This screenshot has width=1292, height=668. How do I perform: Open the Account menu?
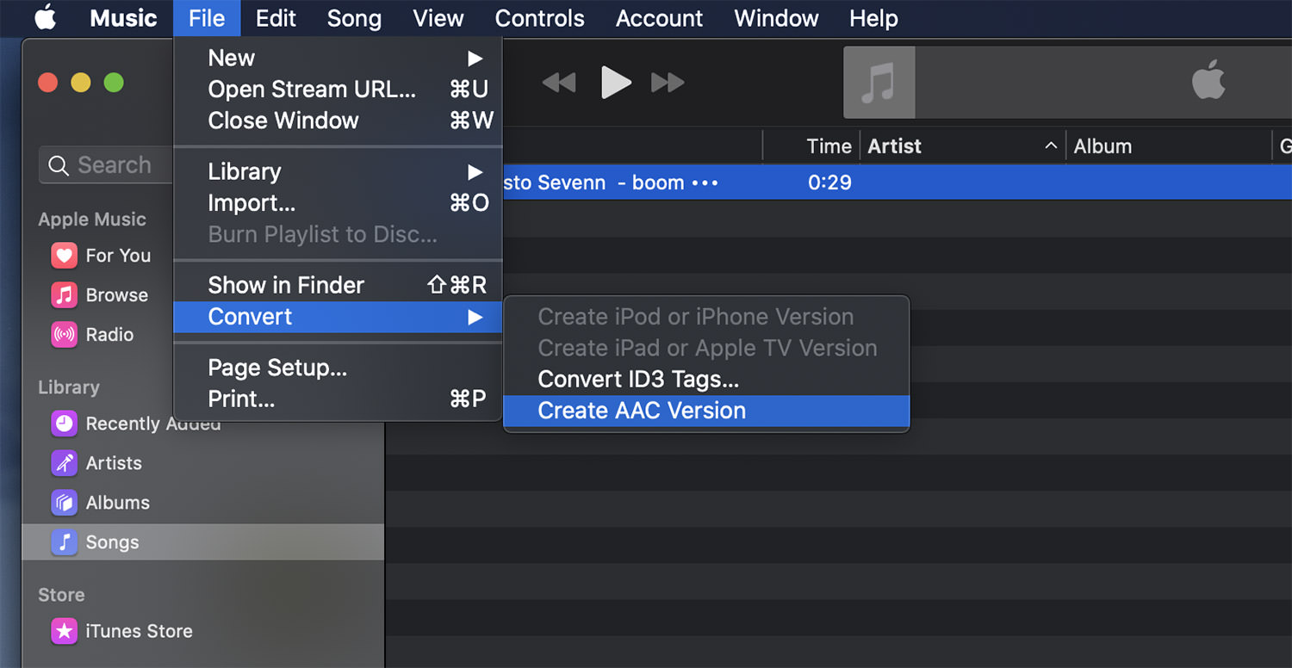[660, 18]
